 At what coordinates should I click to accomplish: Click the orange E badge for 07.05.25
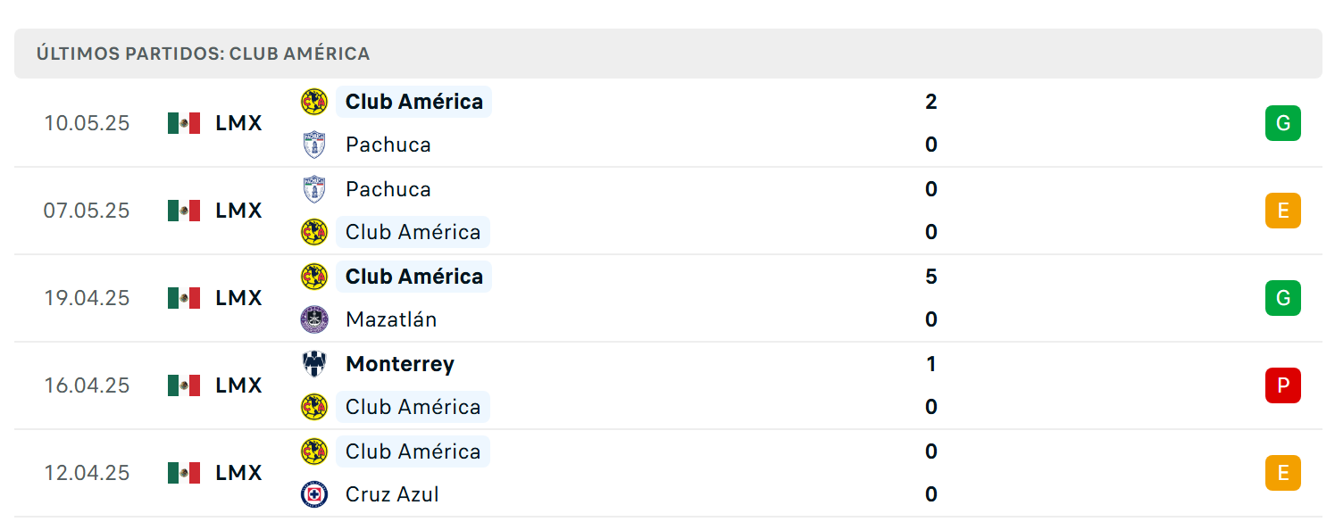1283,211
